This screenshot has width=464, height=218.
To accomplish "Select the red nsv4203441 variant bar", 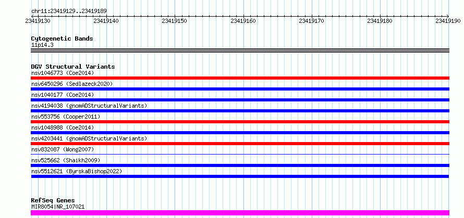I will point(240,144).
